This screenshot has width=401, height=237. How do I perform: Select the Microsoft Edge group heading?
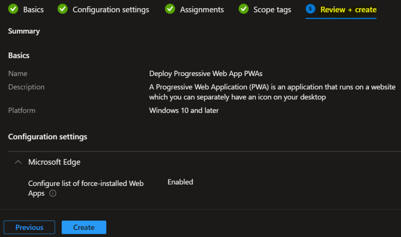pyautogui.click(x=54, y=162)
